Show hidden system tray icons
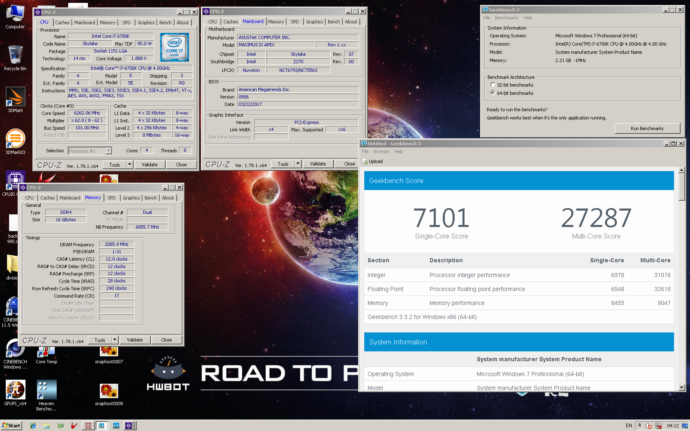Screen dimensions: 690x431 click(x=639, y=425)
